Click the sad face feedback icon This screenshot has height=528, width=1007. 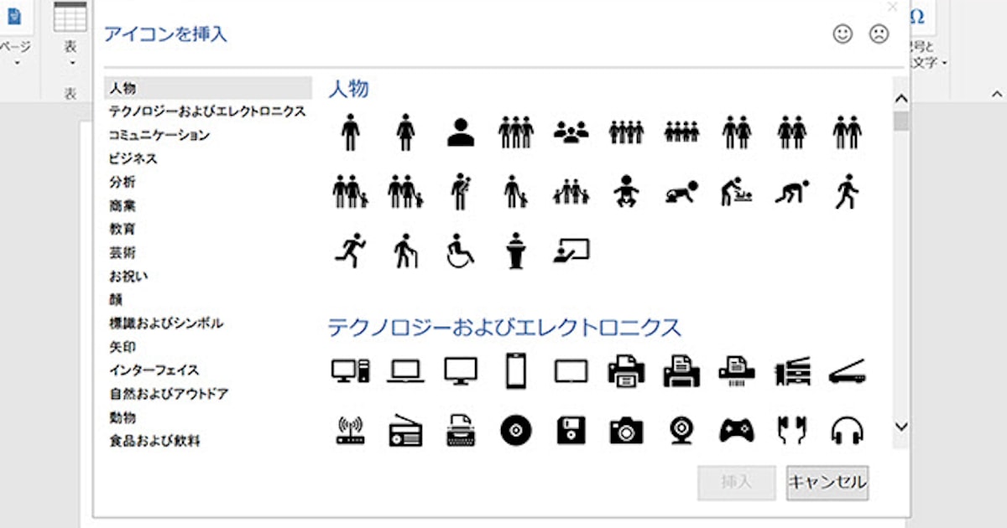point(879,34)
